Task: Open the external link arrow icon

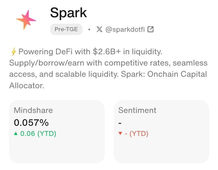Action: [x=151, y=29]
